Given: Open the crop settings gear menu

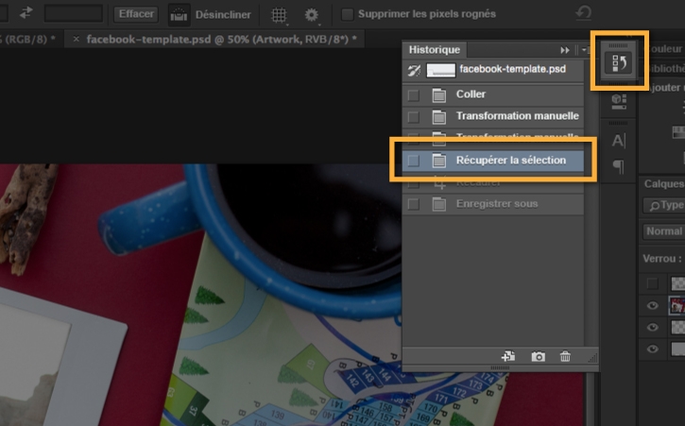Looking at the screenshot, I should tap(312, 15).
